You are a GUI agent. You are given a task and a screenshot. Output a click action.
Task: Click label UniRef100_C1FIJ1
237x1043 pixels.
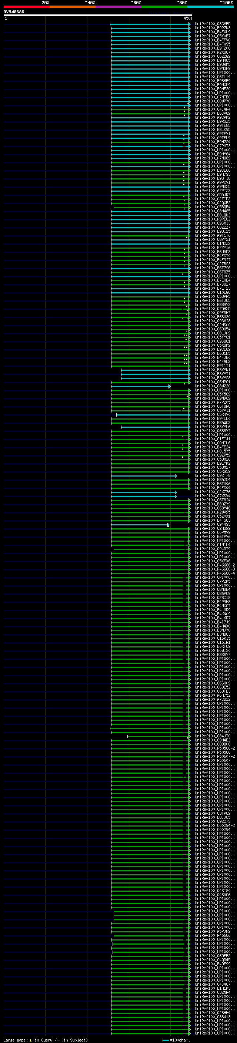tap(213, 439)
